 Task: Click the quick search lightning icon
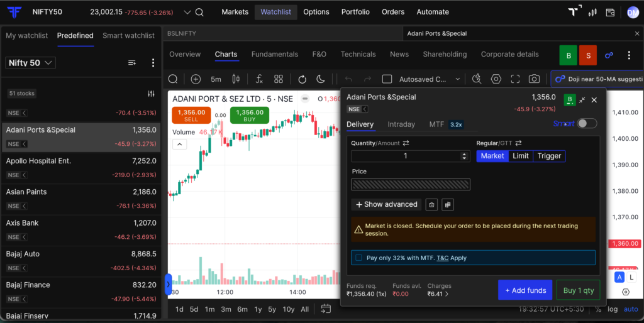[x=477, y=79]
